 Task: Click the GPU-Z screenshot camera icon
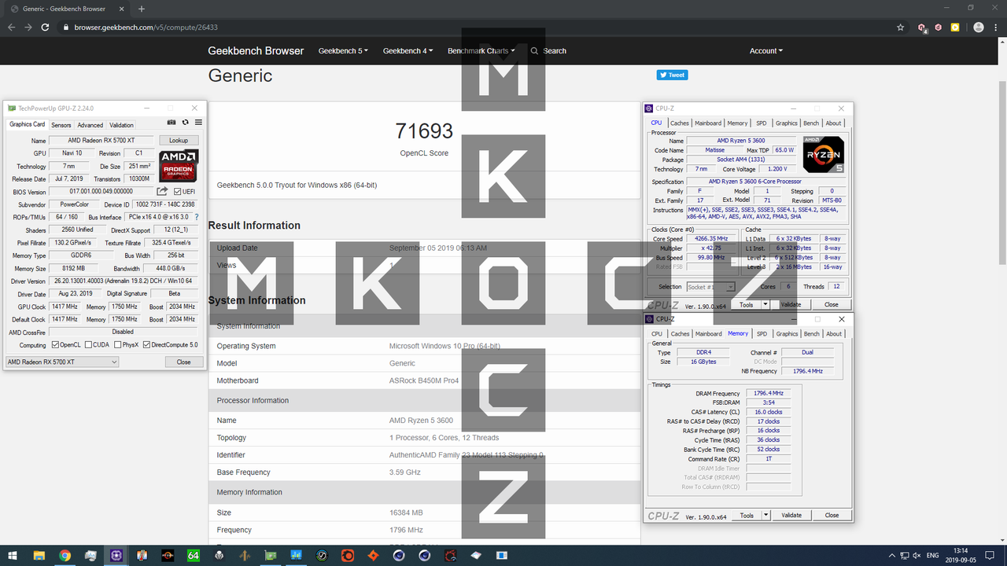[x=172, y=123]
